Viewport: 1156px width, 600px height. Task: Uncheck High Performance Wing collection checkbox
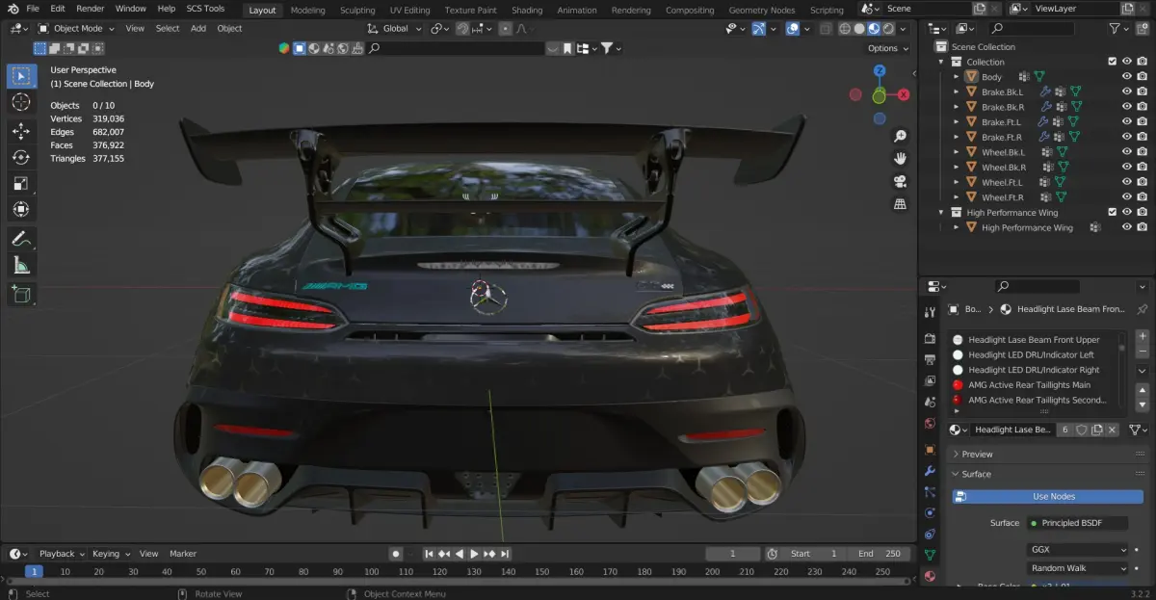(1112, 212)
